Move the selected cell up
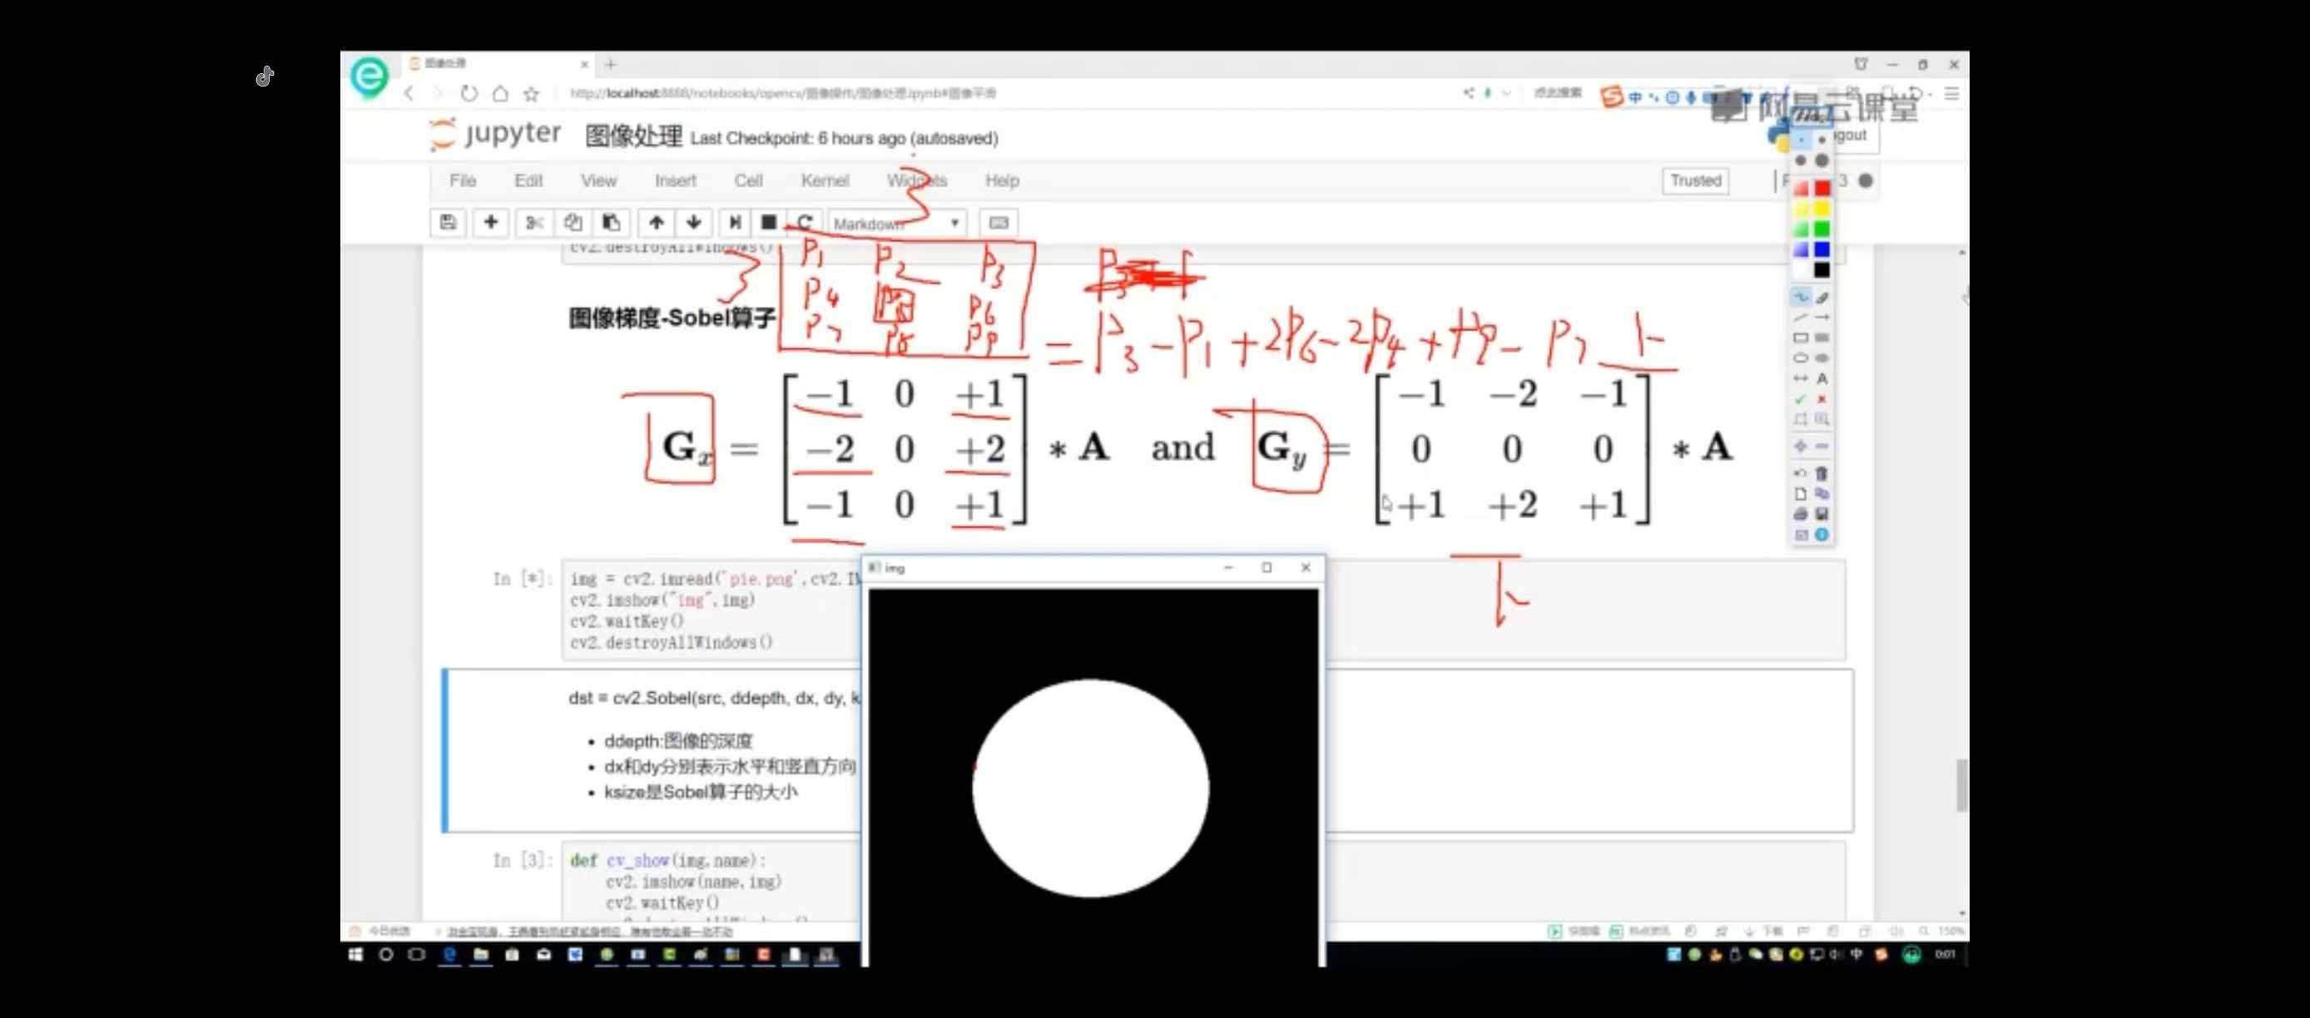The height and width of the screenshot is (1018, 2310). (657, 222)
